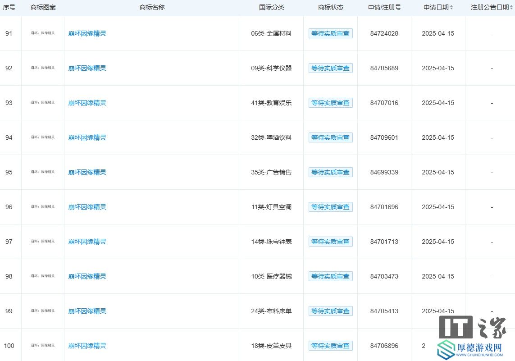Open 崩坏因缘精灵 link in row 94
Viewport: 515px width, 361px height.
[x=87, y=137]
